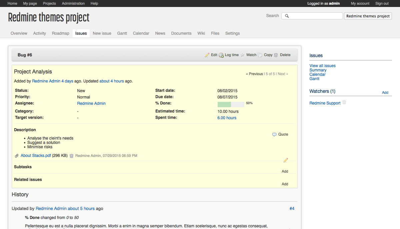This screenshot has width=400, height=229.
Task: Click the admin username link in the top bar
Action: point(334,3)
